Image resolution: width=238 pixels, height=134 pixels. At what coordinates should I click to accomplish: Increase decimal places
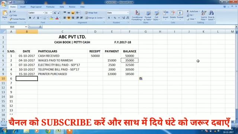pyautogui.click(x=123, y=18)
